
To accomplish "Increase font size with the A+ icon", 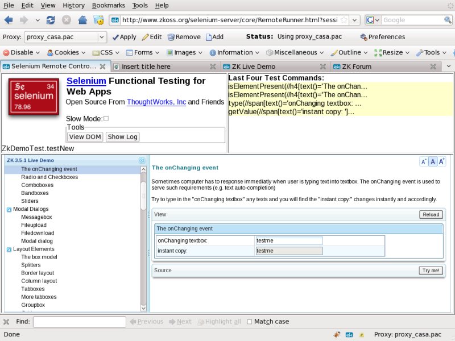I will tap(442, 161).
